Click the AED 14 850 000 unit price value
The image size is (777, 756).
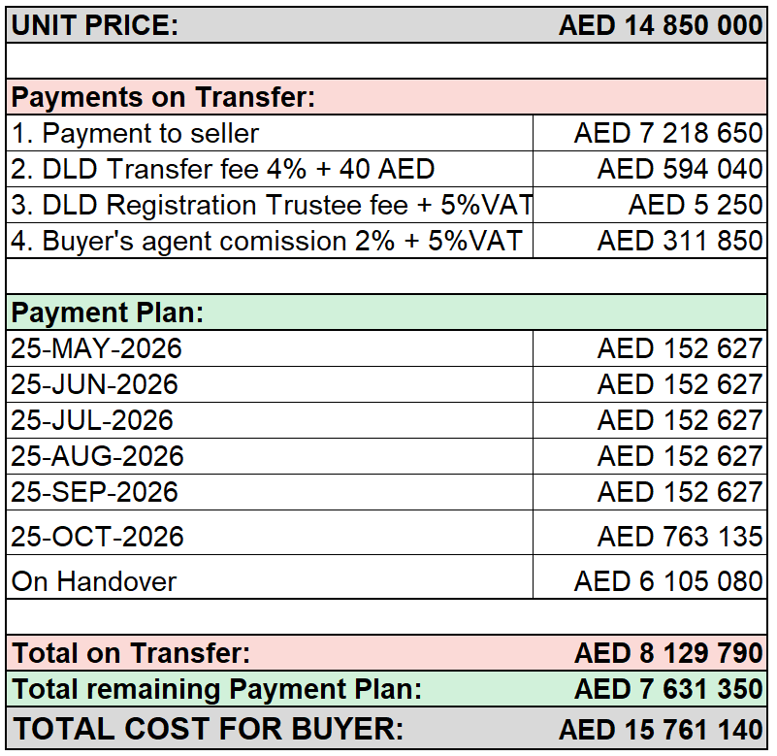[661, 25]
